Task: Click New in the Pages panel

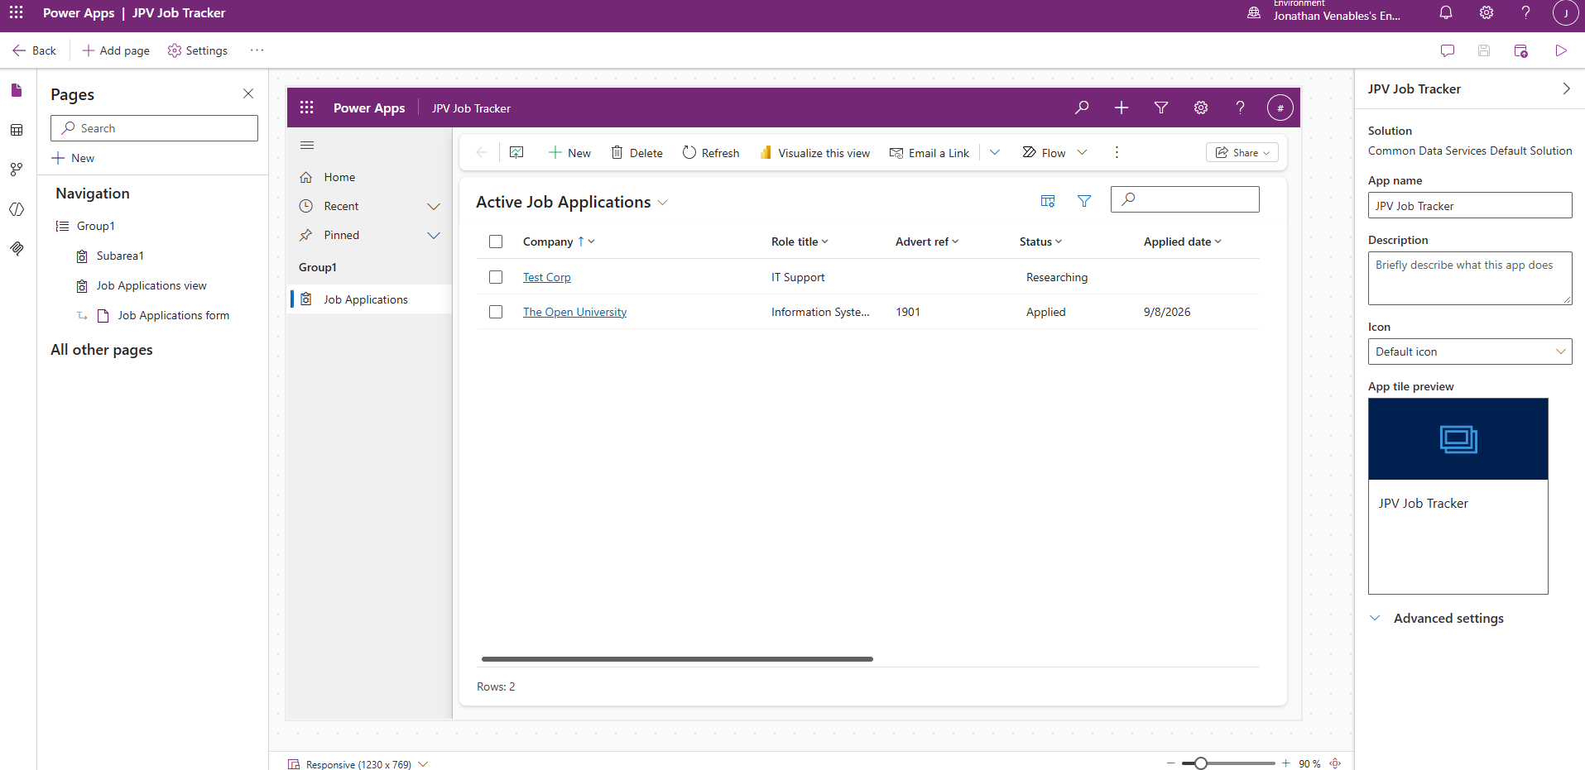Action: coord(73,158)
